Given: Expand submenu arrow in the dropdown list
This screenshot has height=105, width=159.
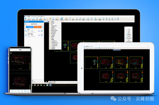Looking at the screenshot, I should (60, 27).
